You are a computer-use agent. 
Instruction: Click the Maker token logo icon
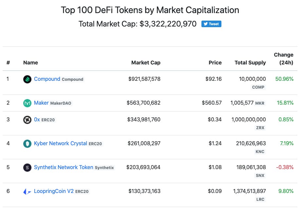pos(28,103)
